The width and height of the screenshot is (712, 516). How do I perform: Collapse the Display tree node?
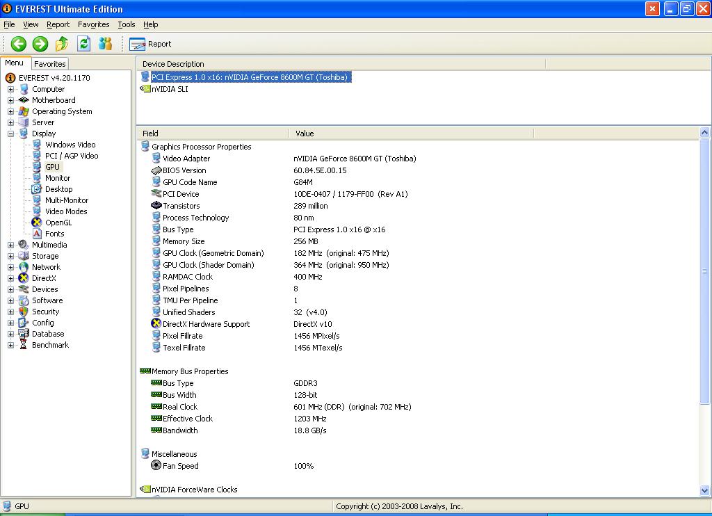(x=10, y=134)
